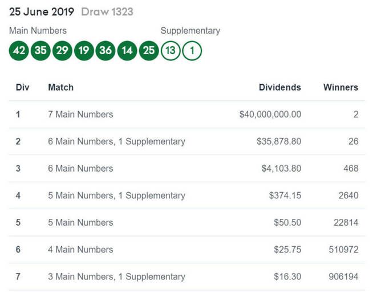This screenshot has height=293, width=373.
Task: Select the Dividends column header
Action: pyautogui.click(x=279, y=87)
